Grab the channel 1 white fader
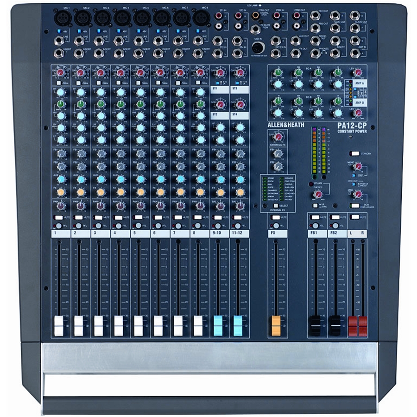This screenshot has height=417, width=417. (x=59, y=326)
